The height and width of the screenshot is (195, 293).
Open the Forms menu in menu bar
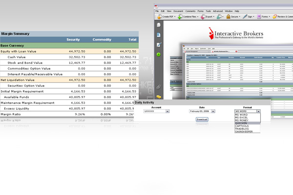point(201,11)
